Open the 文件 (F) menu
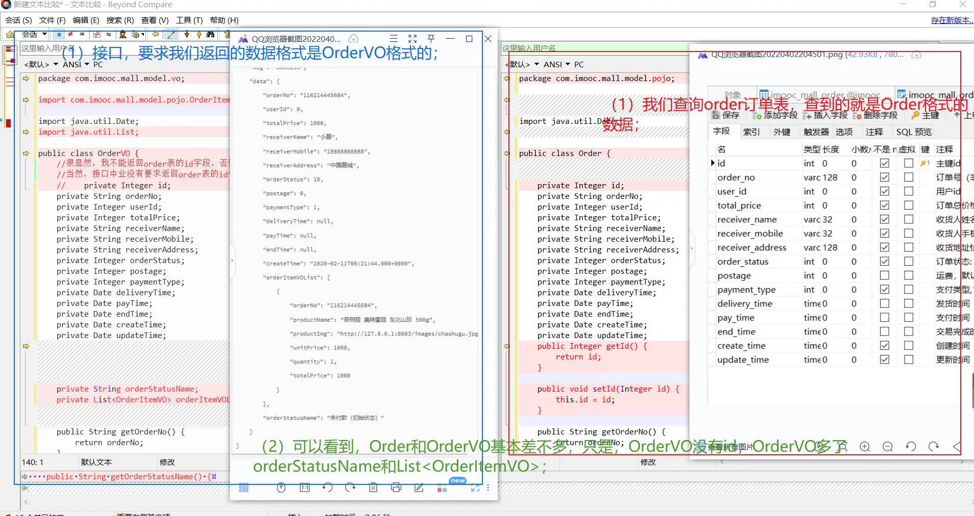The height and width of the screenshot is (516, 974). (53, 20)
